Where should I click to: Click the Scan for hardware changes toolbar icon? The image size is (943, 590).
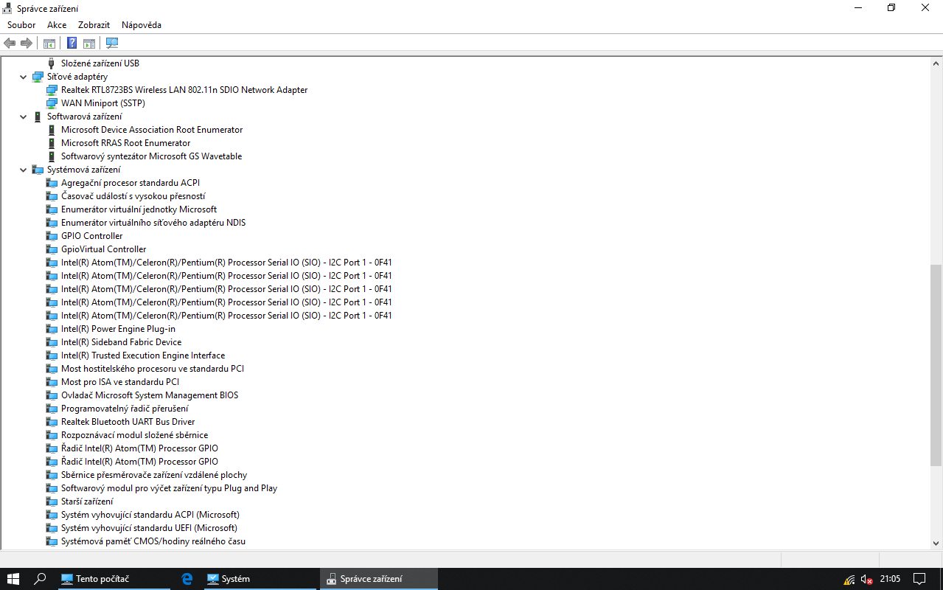tap(112, 44)
